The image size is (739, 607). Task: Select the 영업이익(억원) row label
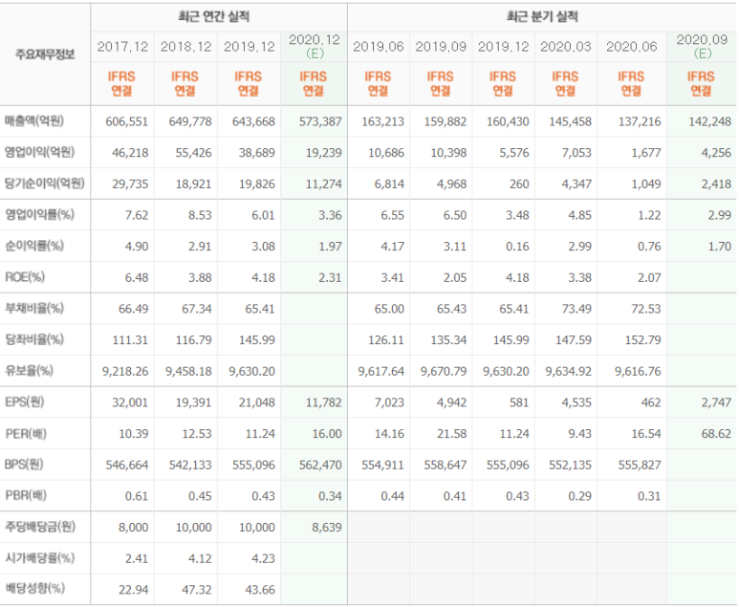tap(39, 152)
